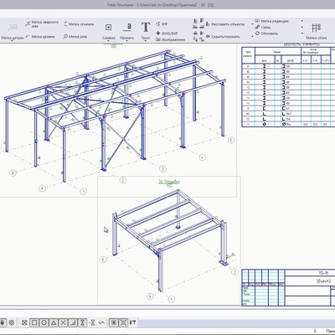
Task: Toggle snap to intersection X icon
Action: 64,322
